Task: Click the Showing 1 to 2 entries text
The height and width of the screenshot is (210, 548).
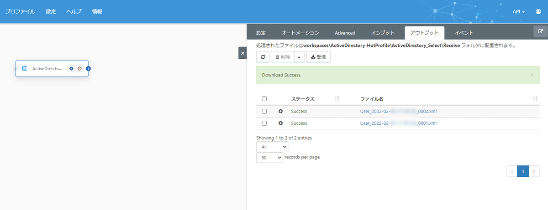Action: 284,138
